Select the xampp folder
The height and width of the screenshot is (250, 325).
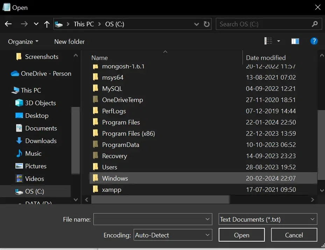tap(112, 190)
